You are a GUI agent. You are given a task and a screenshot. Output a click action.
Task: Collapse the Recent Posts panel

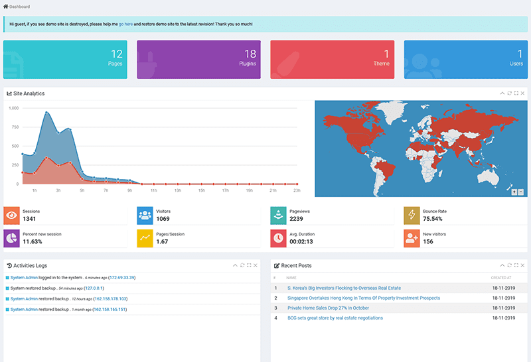click(x=501, y=265)
